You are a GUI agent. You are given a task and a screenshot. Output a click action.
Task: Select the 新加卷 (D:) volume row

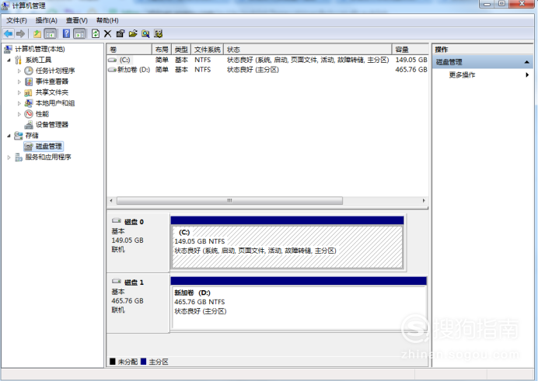coord(267,70)
